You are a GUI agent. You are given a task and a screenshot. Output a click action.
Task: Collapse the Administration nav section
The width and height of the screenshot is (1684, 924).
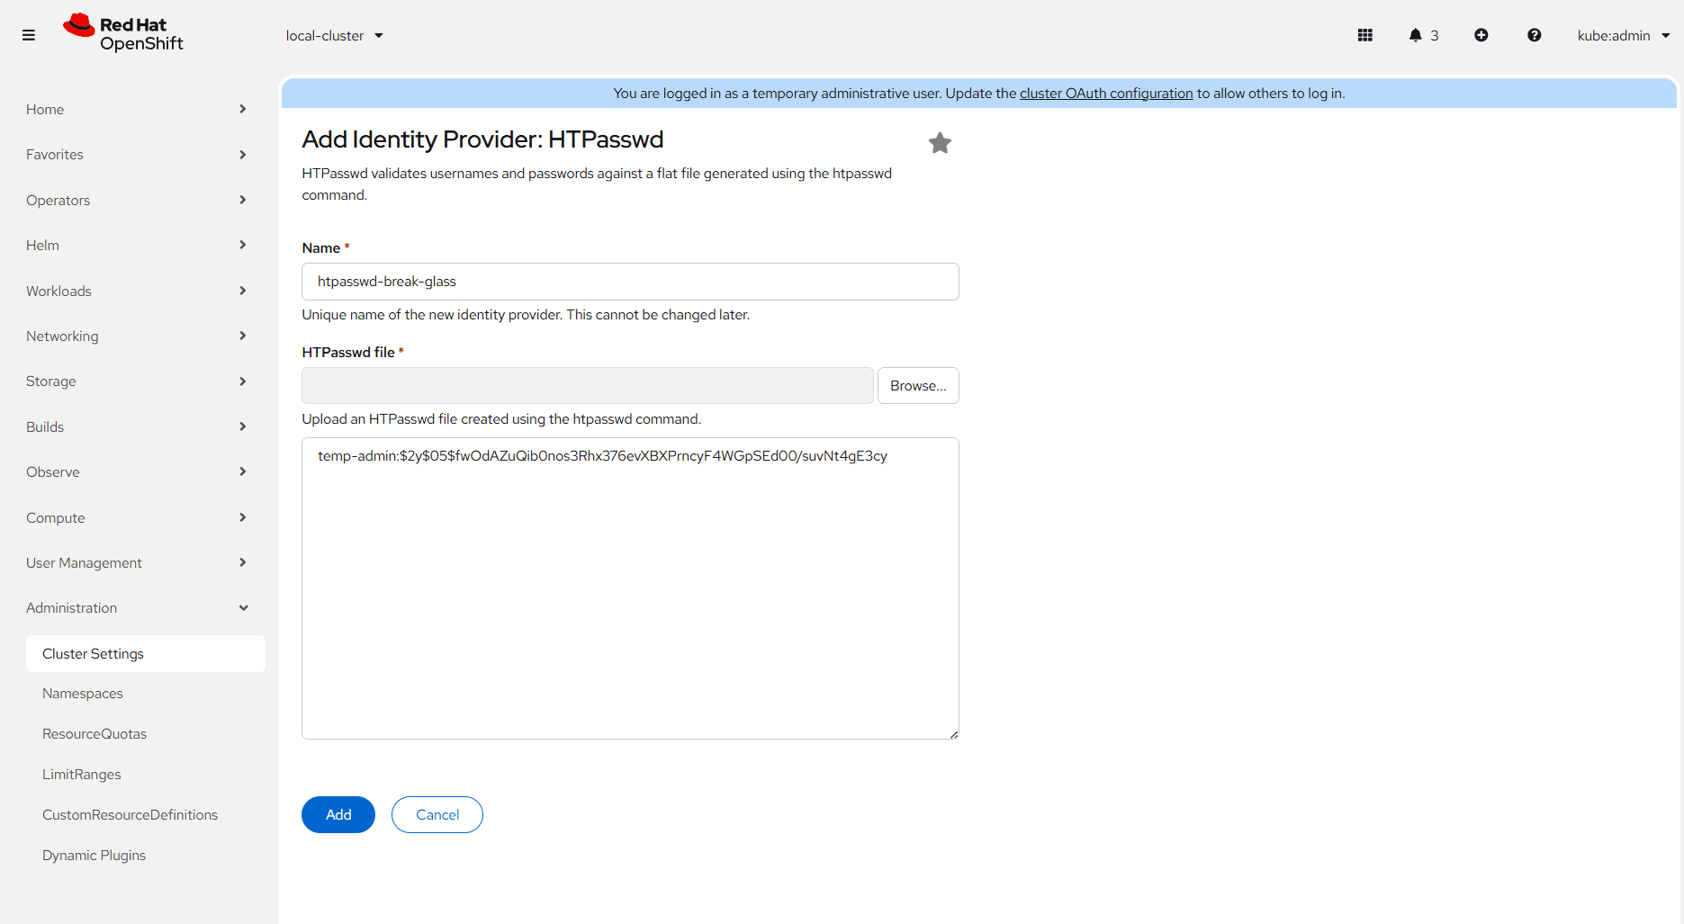137,608
